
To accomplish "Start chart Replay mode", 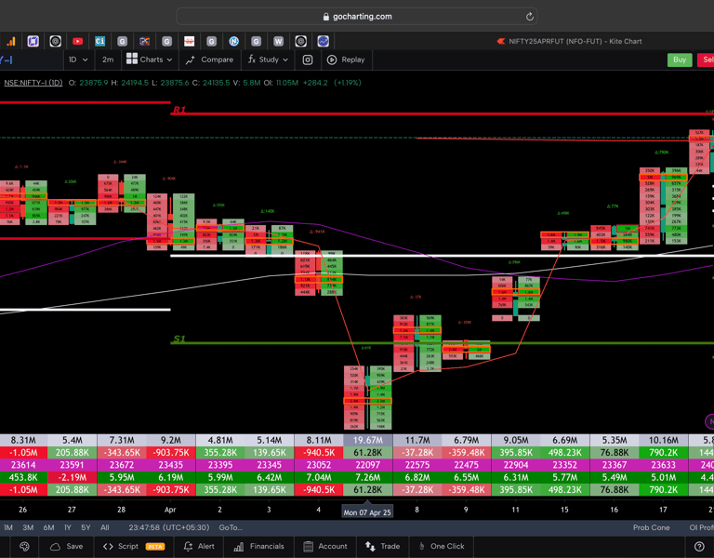I will (x=346, y=60).
